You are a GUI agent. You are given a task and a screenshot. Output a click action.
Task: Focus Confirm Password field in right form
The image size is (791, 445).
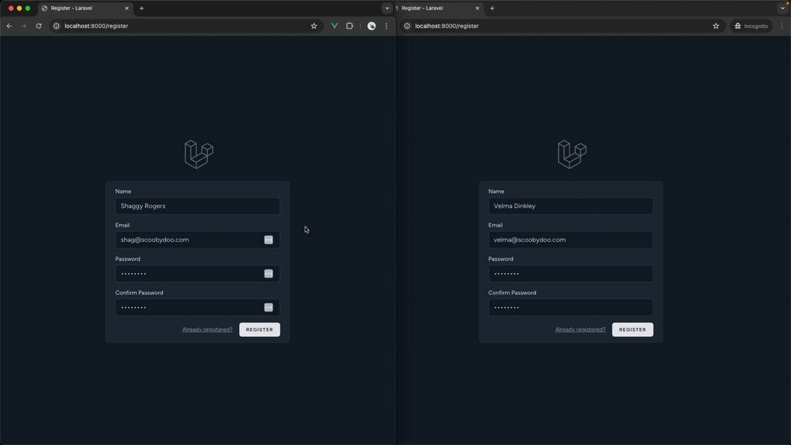(571, 308)
